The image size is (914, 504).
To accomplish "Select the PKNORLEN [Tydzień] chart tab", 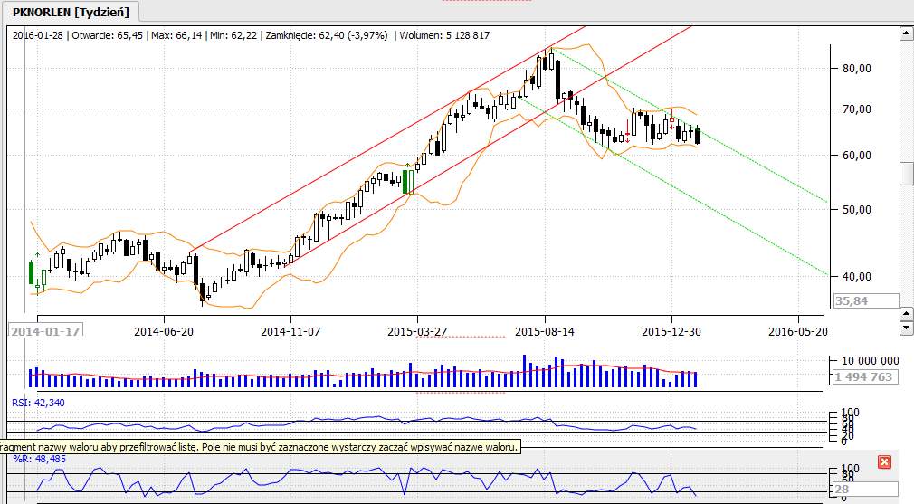I will tap(71, 12).
